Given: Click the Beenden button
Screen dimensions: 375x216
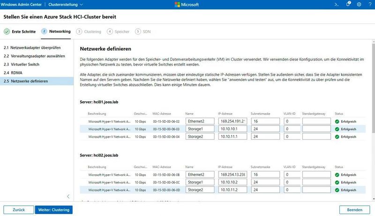Looking at the screenshot, I should (x=355, y=209).
